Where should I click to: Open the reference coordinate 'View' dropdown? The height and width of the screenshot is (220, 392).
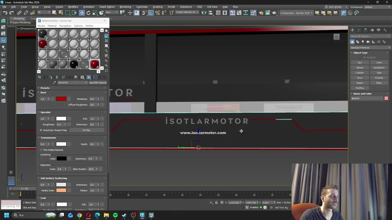point(111,13)
